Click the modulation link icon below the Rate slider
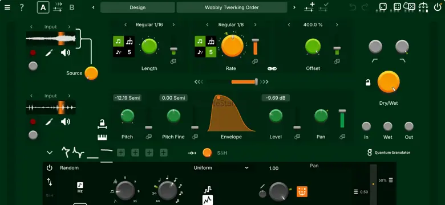This screenshot has height=205, width=445. 255,61
